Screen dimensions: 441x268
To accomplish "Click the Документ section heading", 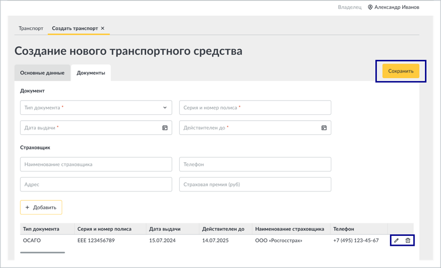I will tap(33, 91).
